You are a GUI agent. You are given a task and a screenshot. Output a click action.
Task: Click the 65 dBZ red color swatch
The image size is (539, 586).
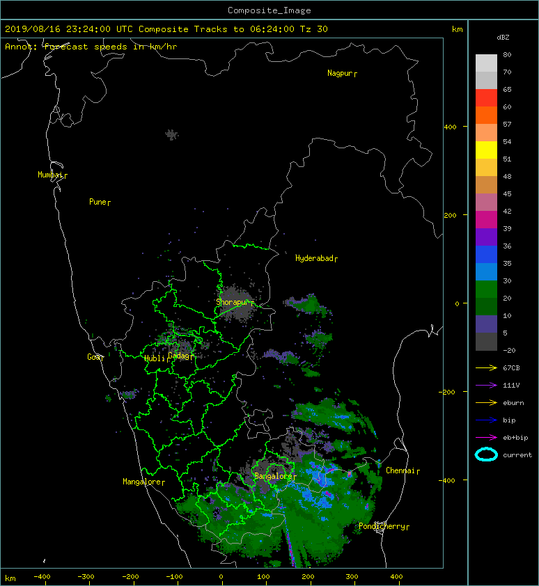pyautogui.click(x=486, y=98)
